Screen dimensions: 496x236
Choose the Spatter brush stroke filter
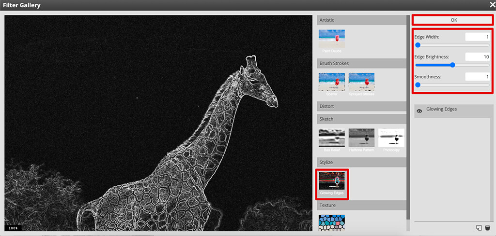tap(332, 82)
